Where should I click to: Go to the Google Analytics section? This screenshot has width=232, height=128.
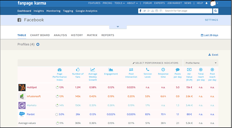87,11
